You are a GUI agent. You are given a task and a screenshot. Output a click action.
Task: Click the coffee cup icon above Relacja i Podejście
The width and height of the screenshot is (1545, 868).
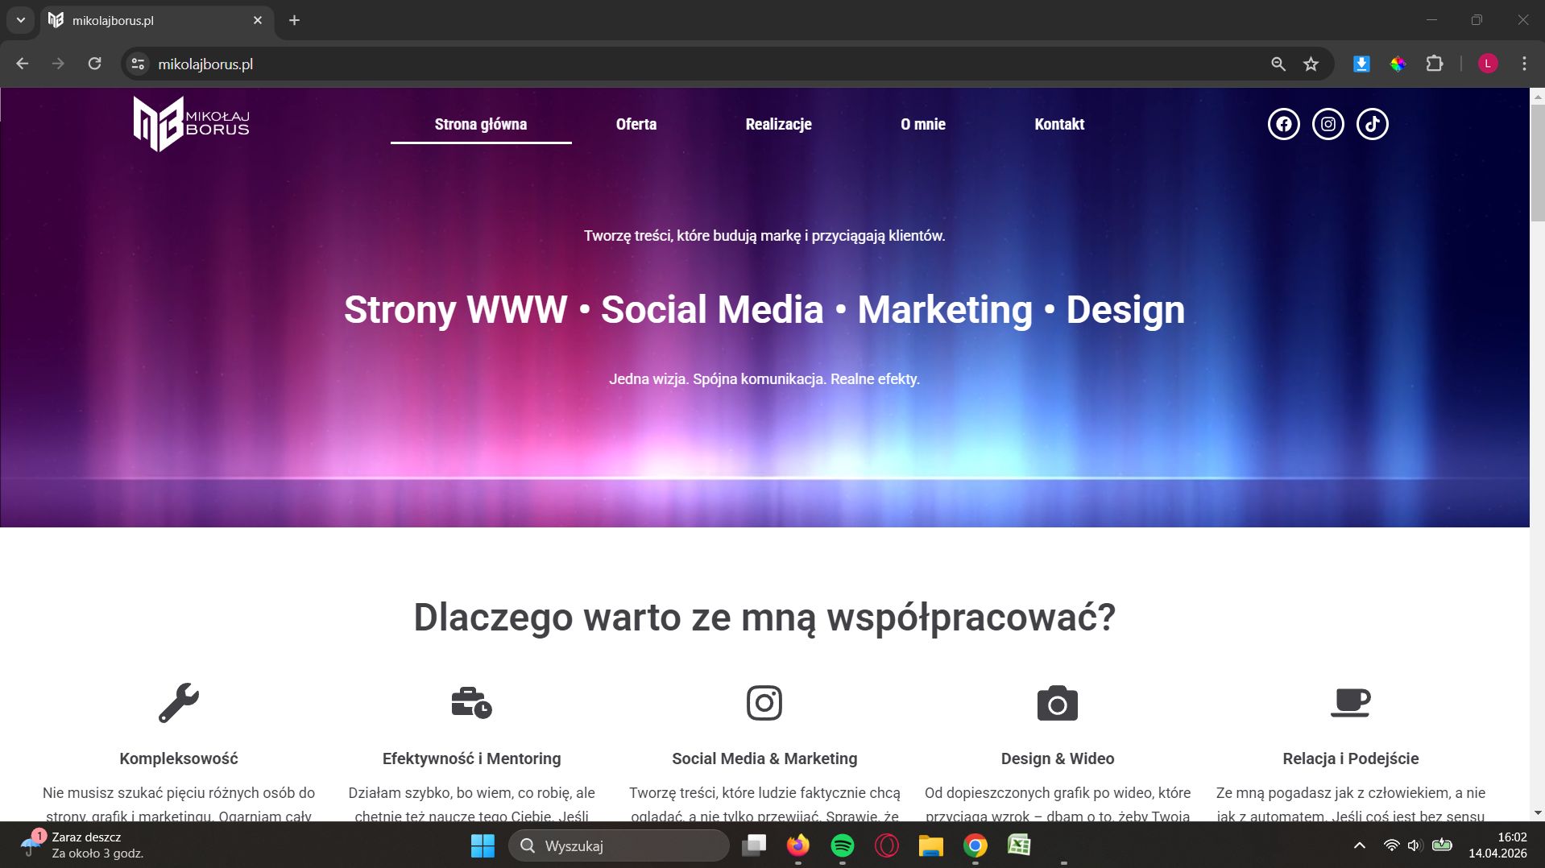(x=1350, y=703)
